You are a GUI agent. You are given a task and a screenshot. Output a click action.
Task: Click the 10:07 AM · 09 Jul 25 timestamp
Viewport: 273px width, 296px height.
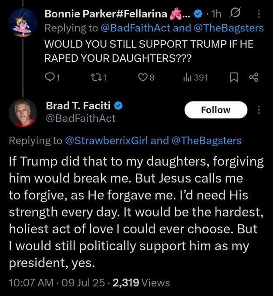(x=57, y=283)
